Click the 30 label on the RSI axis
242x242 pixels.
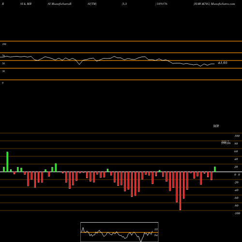click(x=3, y=71)
